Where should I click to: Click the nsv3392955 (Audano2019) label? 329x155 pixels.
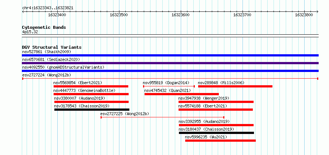(x=204, y=121)
